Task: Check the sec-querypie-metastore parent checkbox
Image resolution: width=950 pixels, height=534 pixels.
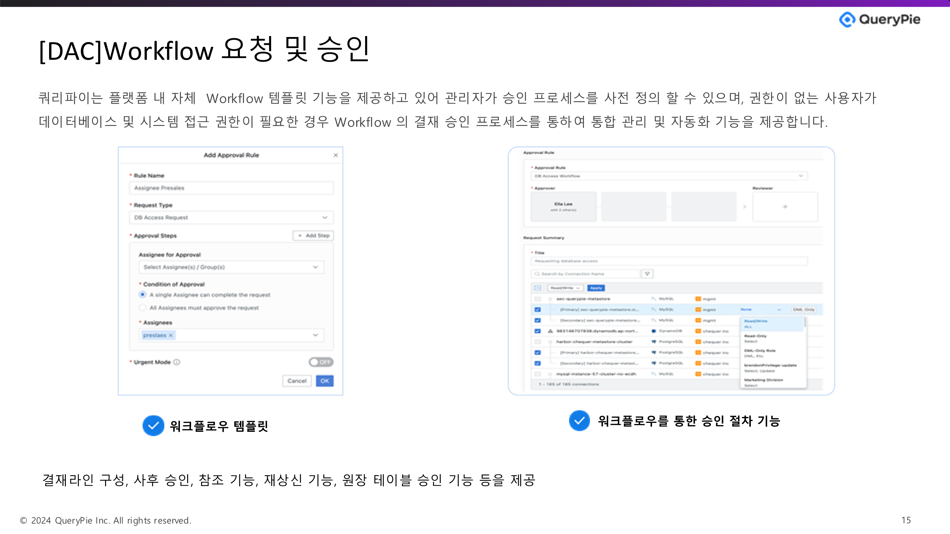Action: pos(537,299)
